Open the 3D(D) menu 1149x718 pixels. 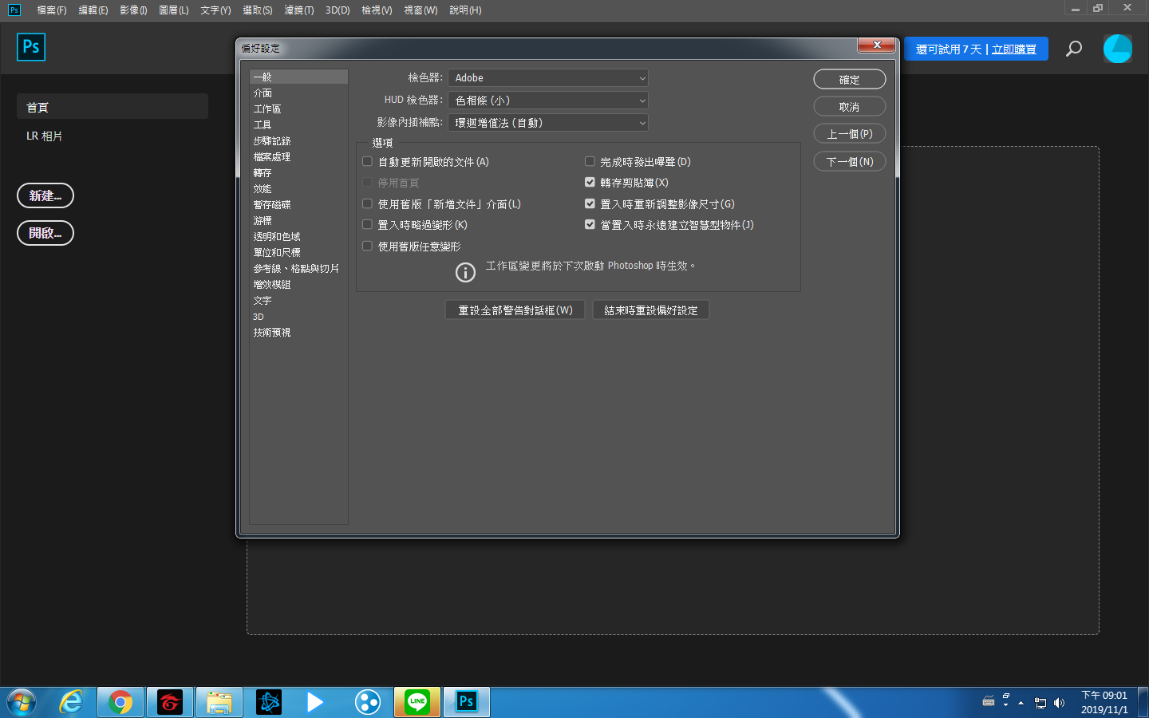338,10
